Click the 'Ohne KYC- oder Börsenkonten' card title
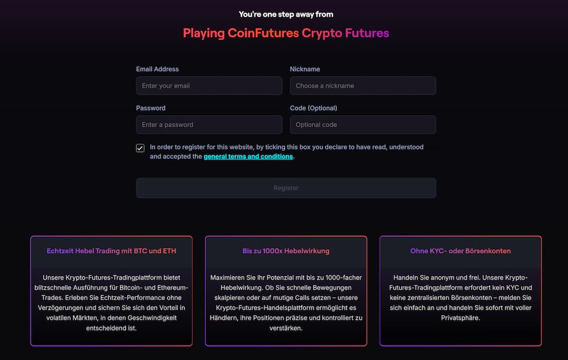The image size is (568, 360). point(461,251)
